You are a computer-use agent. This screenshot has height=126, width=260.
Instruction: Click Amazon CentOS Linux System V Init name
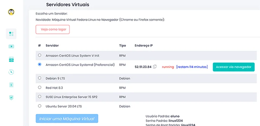(x=72, y=56)
